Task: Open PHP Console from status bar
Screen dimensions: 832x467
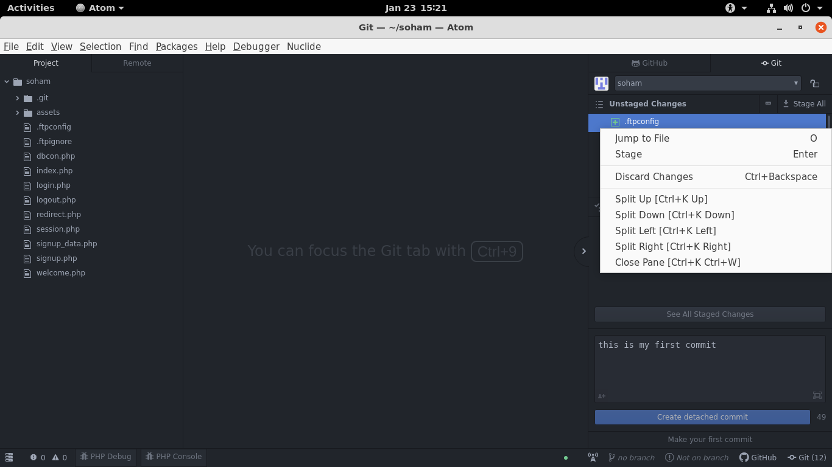Action: 174,457
